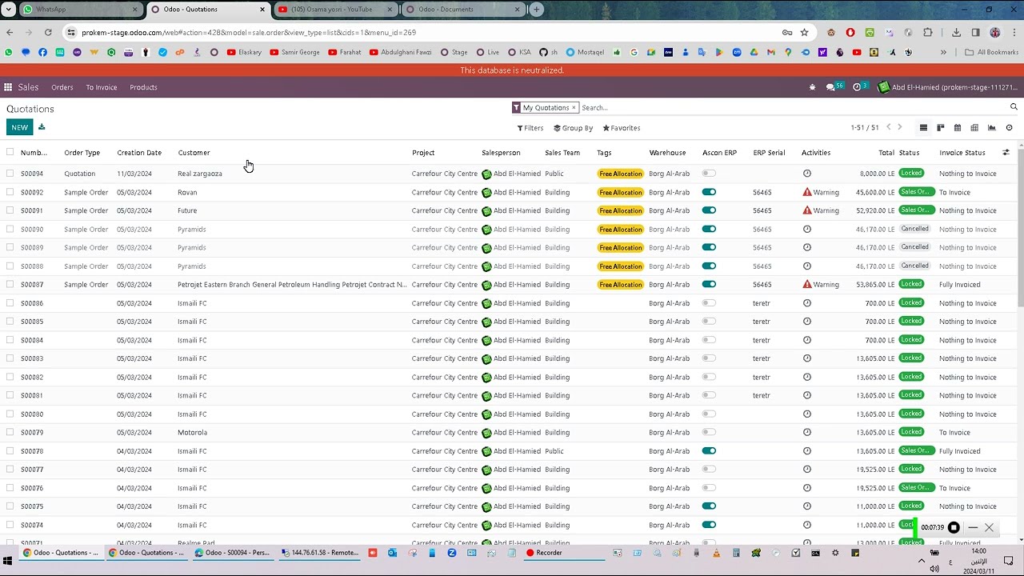Create a NEW quotation
1024x576 pixels.
click(x=19, y=127)
